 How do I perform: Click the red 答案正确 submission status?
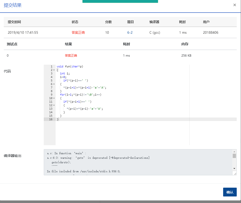click(x=78, y=32)
